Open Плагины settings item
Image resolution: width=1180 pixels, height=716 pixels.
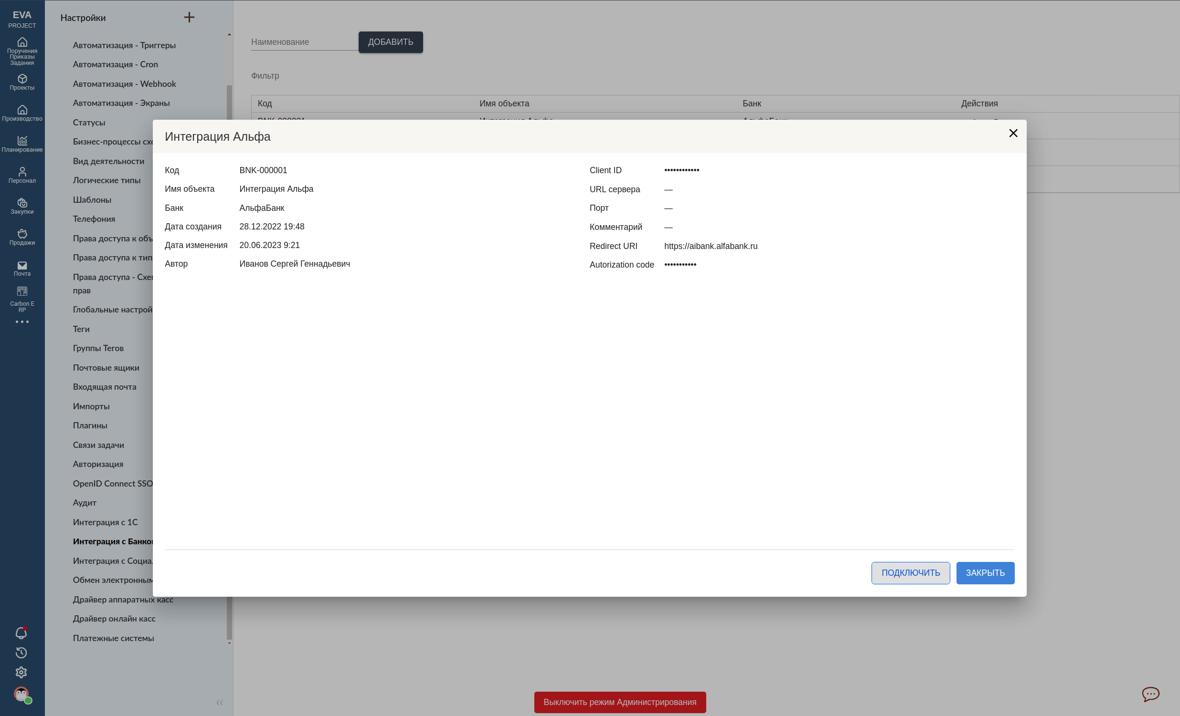pyautogui.click(x=90, y=425)
